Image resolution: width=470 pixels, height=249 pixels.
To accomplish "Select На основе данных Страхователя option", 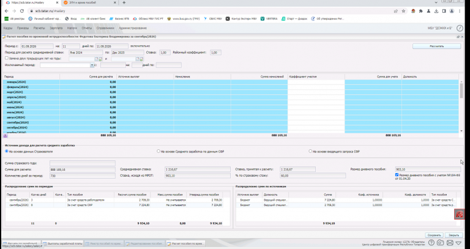I will 7,151.
